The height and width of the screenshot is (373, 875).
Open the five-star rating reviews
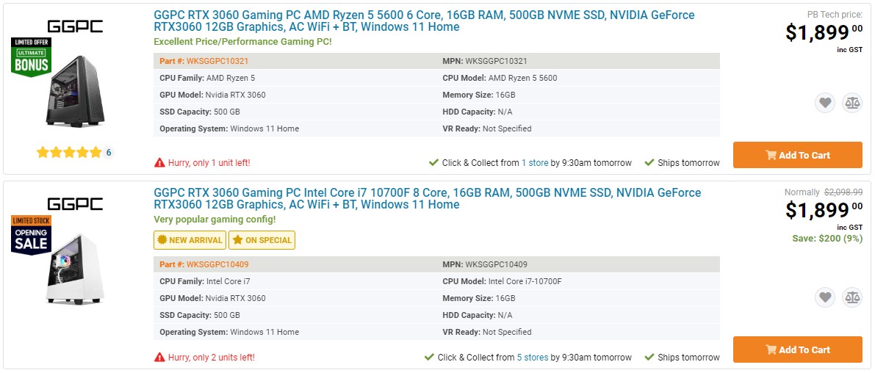69,153
